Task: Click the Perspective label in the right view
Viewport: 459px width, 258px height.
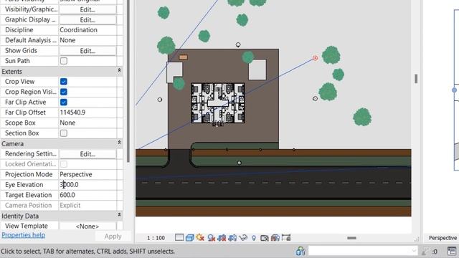Action: [443, 238]
